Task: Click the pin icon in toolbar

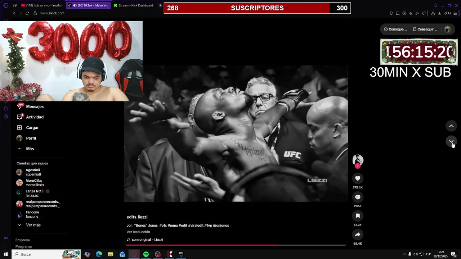Action: pos(391,13)
